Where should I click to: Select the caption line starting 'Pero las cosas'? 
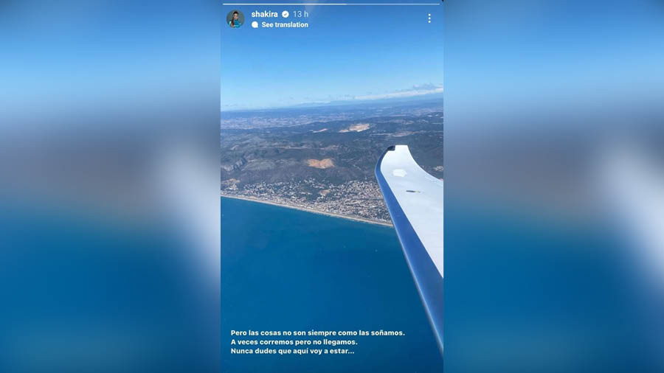(317, 332)
